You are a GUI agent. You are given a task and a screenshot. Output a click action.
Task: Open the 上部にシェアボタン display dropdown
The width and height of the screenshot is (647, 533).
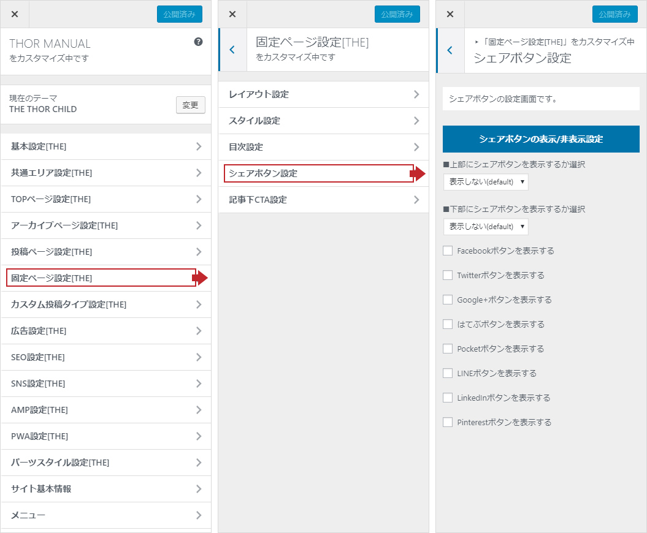pos(486,182)
